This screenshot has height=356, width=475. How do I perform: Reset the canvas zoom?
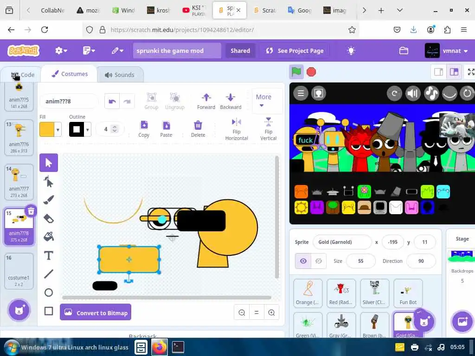point(257,312)
